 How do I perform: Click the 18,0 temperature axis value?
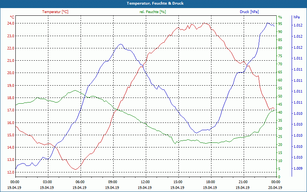pyautogui.click(x=11, y=98)
